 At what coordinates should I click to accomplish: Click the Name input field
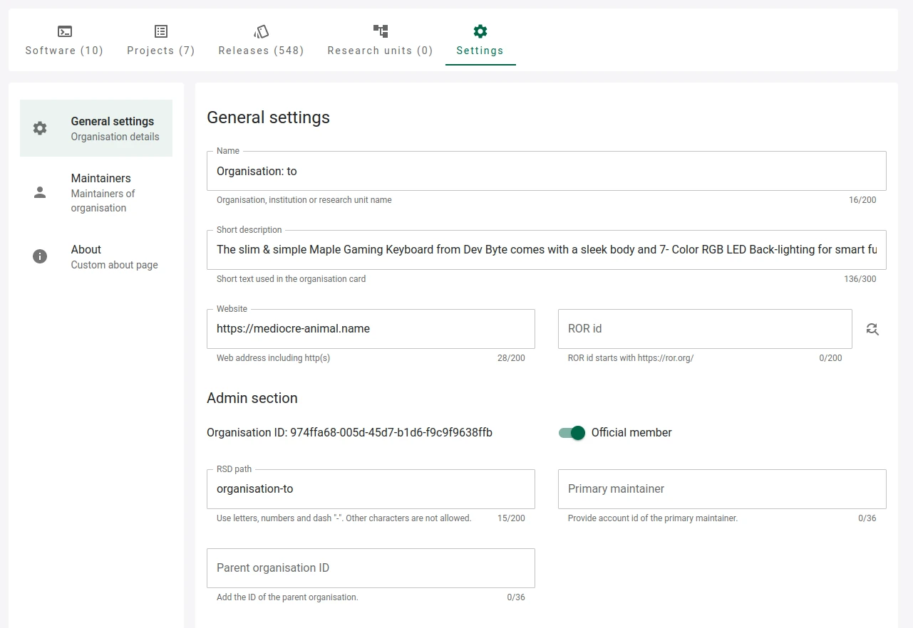coord(546,171)
